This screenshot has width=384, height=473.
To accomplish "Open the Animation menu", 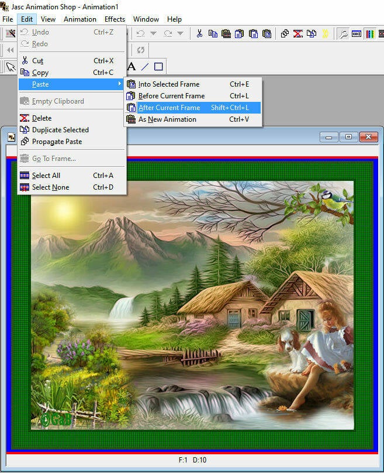I will 80,19.
